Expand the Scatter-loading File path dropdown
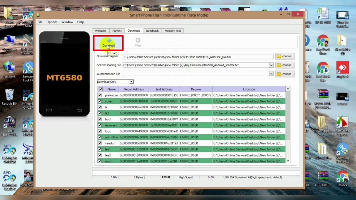The height and width of the screenshot is (200, 356). 271,65
